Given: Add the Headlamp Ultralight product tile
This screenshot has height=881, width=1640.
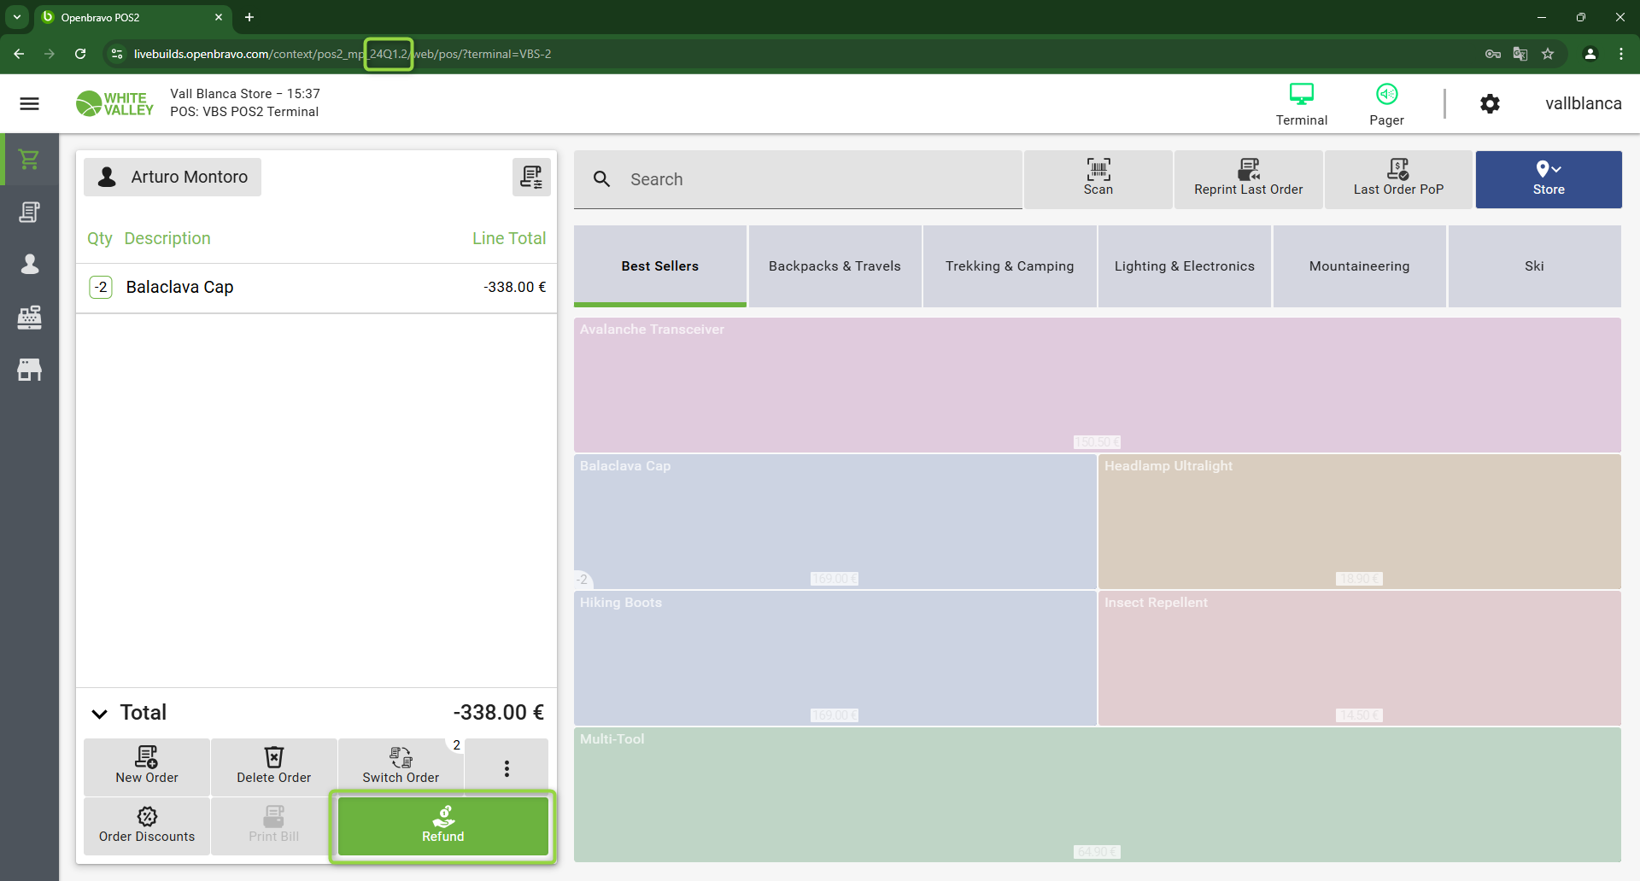Looking at the screenshot, I should [1358, 521].
